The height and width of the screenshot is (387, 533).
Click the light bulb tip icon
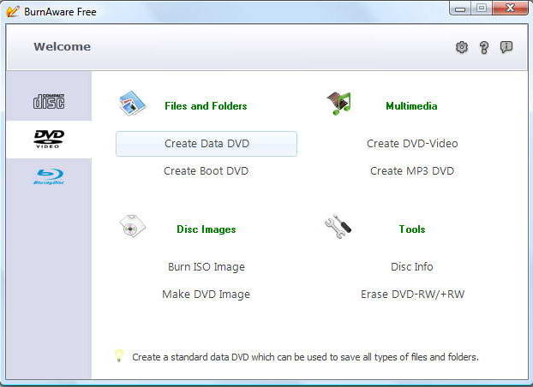pyautogui.click(x=119, y=355)
